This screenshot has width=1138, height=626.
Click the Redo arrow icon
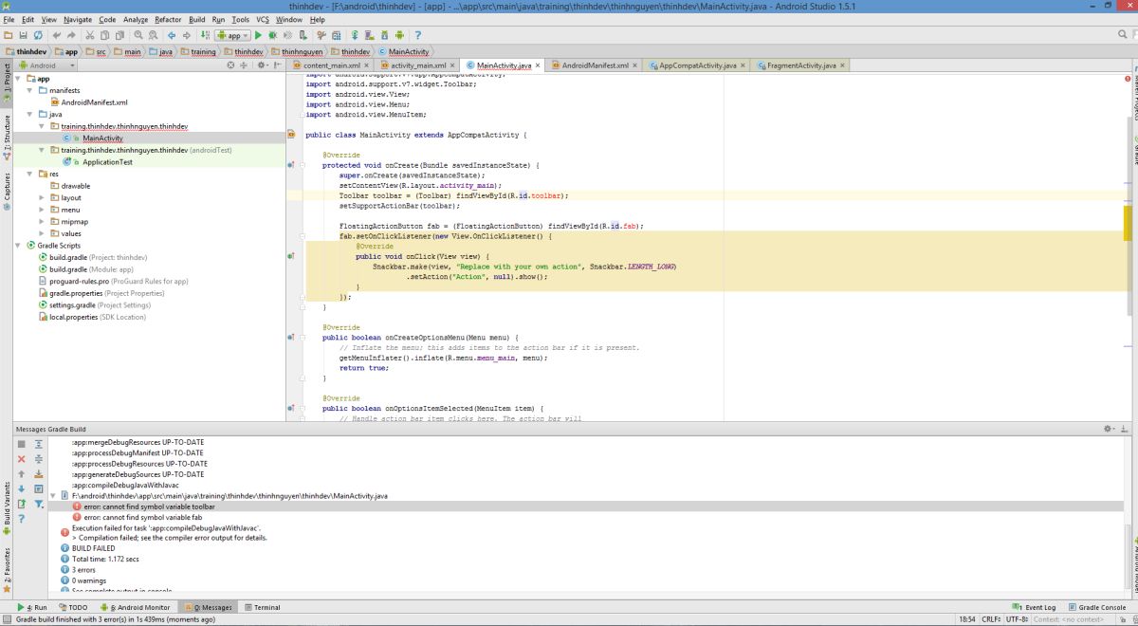71,35
